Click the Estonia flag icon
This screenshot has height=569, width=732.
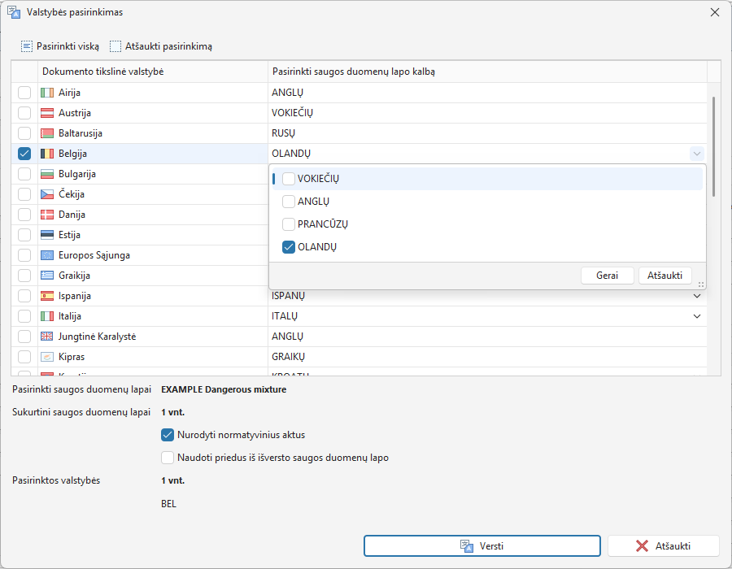(47, 235)
